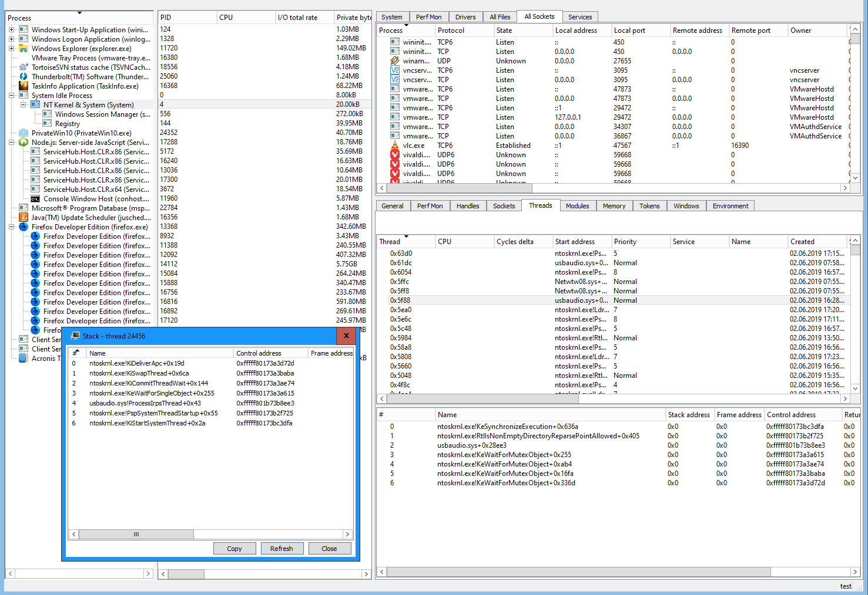The image size is (868, 595).
Task: Sort threads by Priority column header
Action: [641, 242]
